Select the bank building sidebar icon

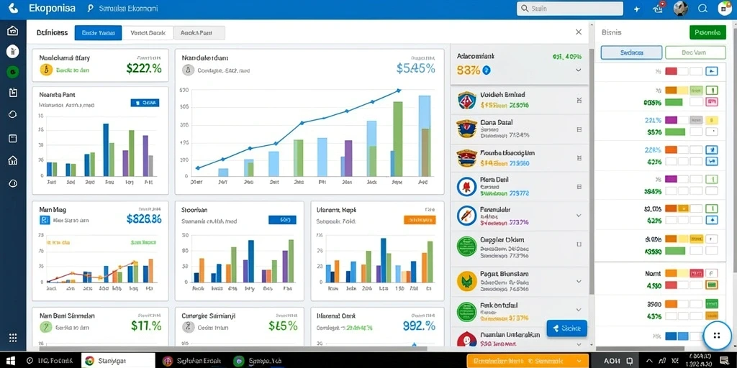tap(13, 160)
